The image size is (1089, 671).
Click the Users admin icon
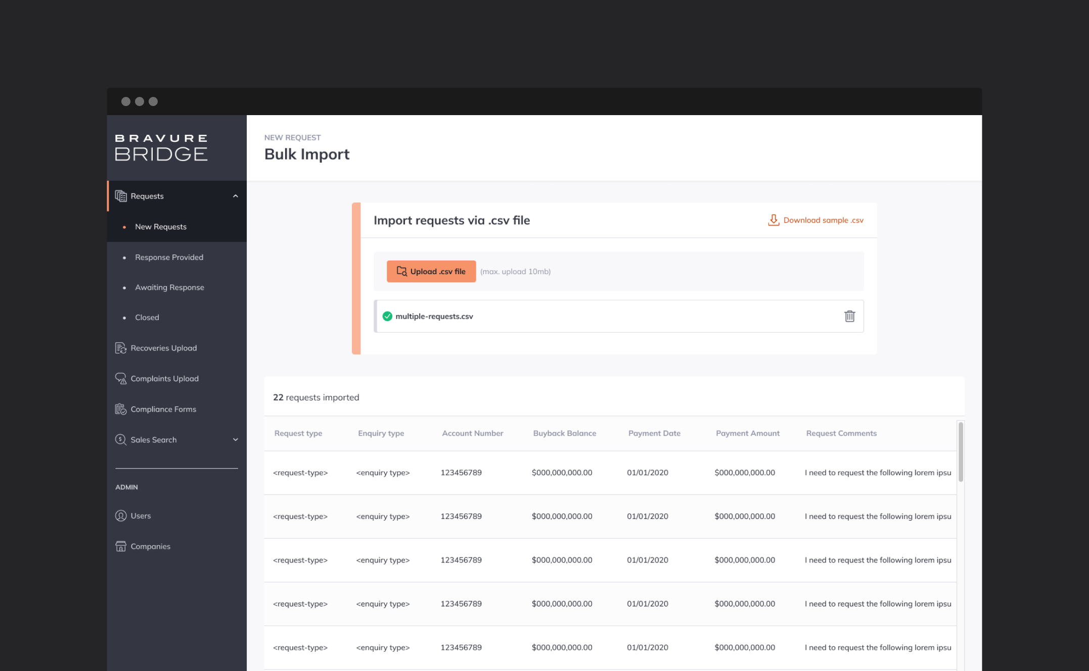click(x=121, y=515)
